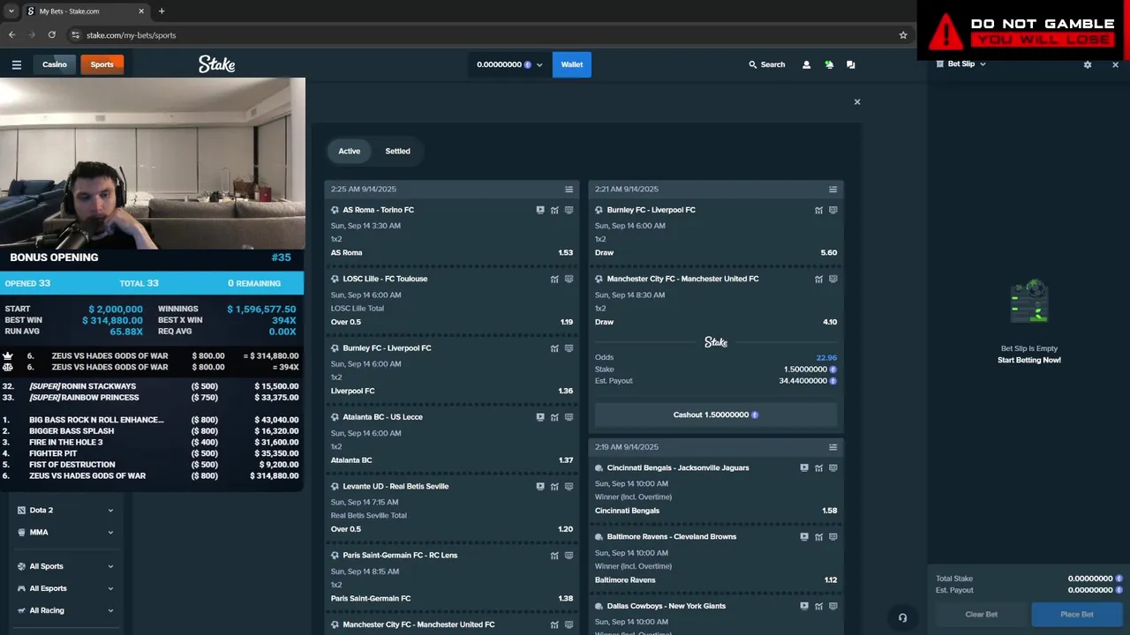Click the browser address bar URL

[x=132, y=35]
